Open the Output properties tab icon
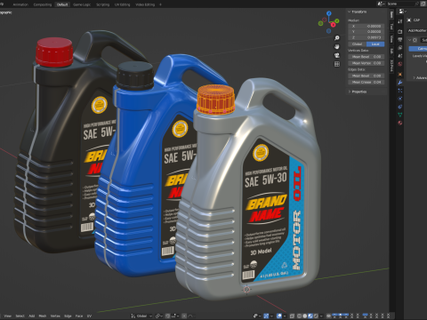The image size is (427, 320). (x=400, y=39)
